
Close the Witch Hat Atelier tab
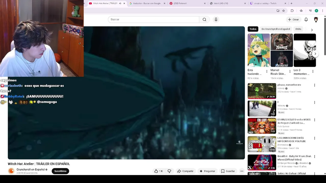[124, 3]
